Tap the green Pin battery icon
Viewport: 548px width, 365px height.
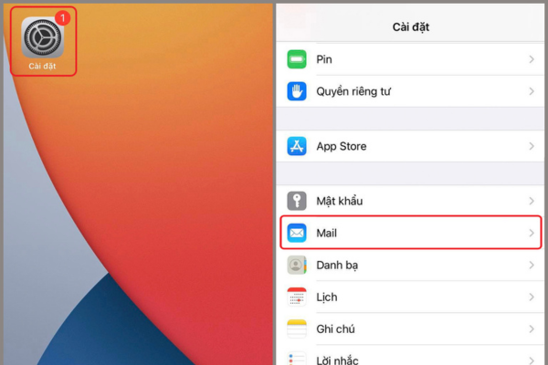pos(297,59)
